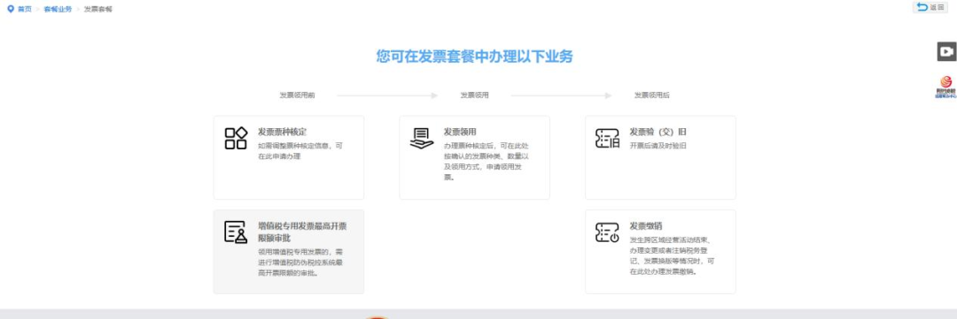Viewport: 957px width, 319px height.
Task: Click the 发票缴销 power-ticket icon
Action: point(607,232)
